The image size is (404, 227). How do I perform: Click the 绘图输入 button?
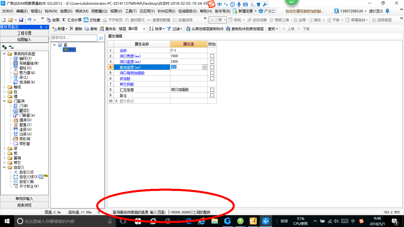coord(25,39)
